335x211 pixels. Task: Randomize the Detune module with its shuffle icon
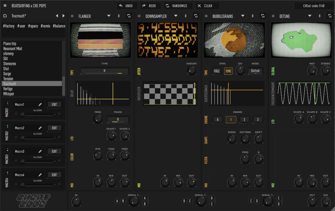pos(330,16)
